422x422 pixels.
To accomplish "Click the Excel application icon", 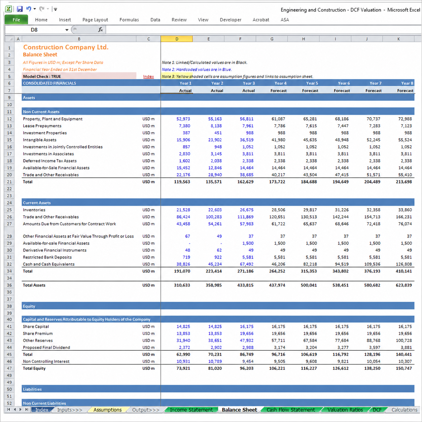I will coord(9,9).
